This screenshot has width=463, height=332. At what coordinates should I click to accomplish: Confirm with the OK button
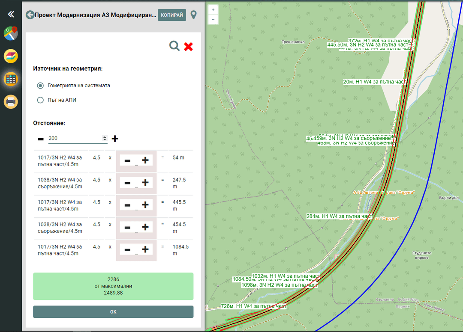point(113,312)
